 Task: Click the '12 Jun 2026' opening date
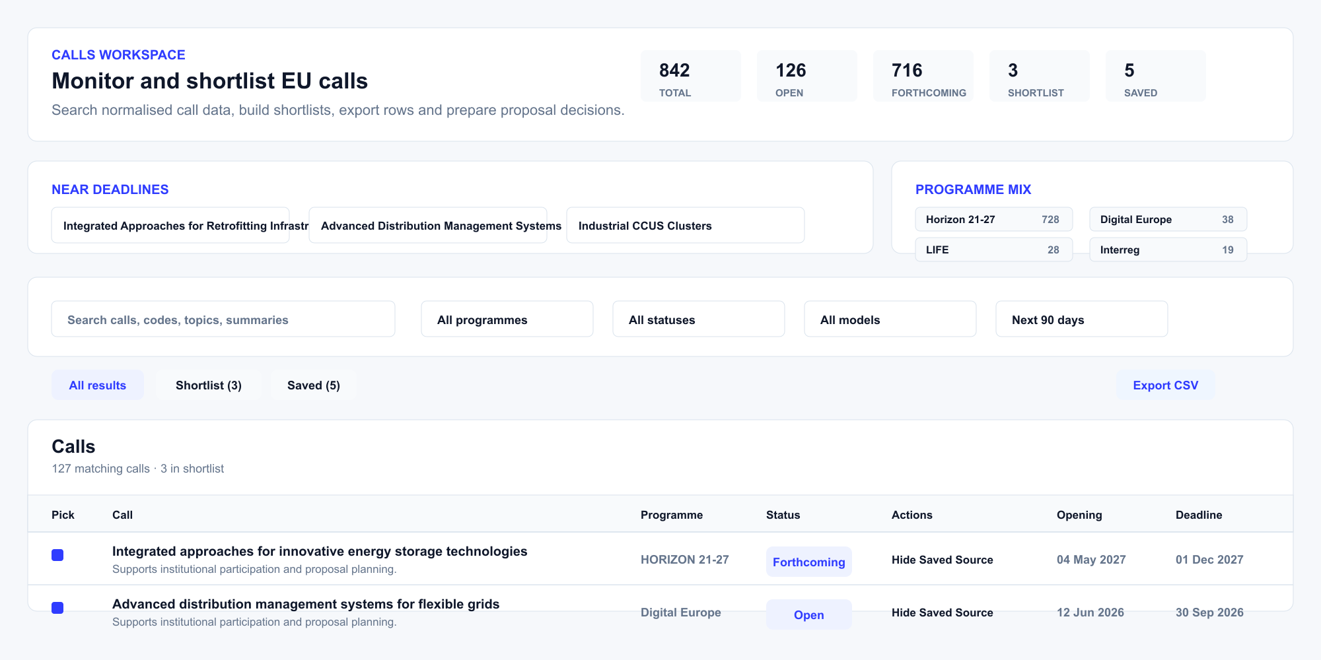[1090, 612]
